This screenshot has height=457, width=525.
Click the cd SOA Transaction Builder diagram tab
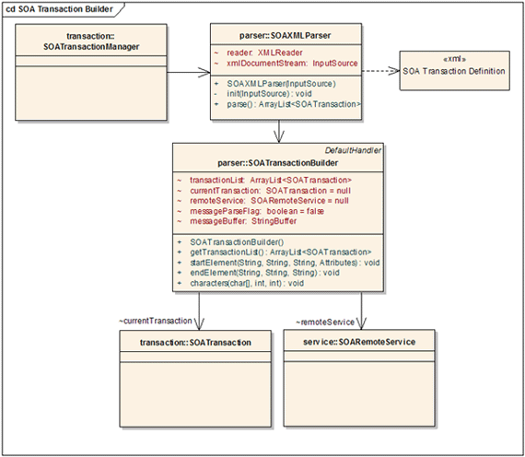click(x=60, y=9)
